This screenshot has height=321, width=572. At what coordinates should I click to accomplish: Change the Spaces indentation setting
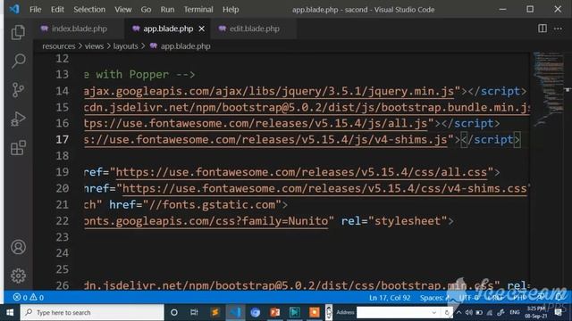[x=434, y=298]
